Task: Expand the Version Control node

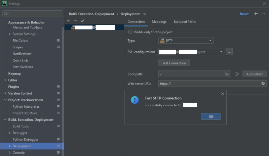Action: [x=5, y=93]
